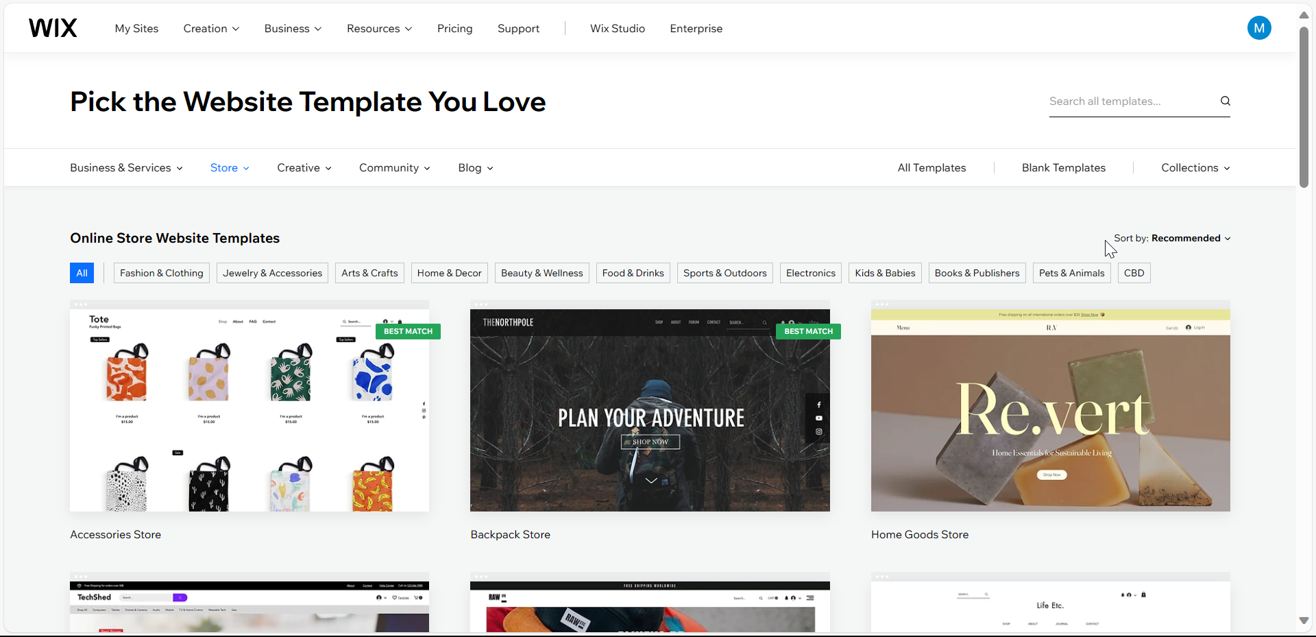Filter by Food & Drinks
Image resolution: width=1316 pixels, height=637 pixels.
[x=633, y=273]
